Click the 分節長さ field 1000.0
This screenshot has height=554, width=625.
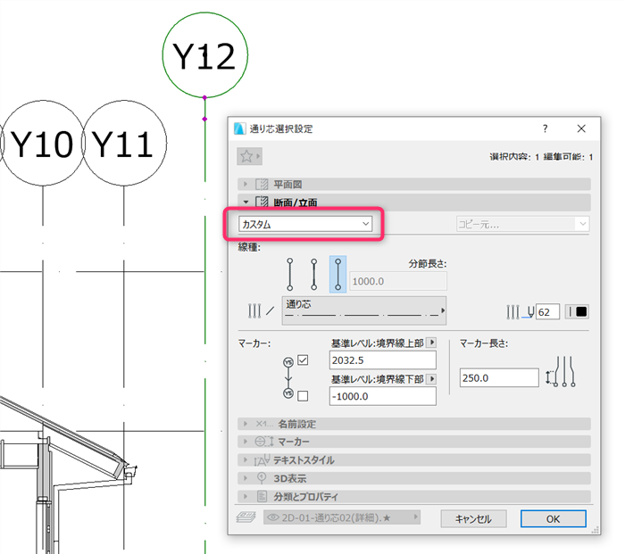[398, 281]
